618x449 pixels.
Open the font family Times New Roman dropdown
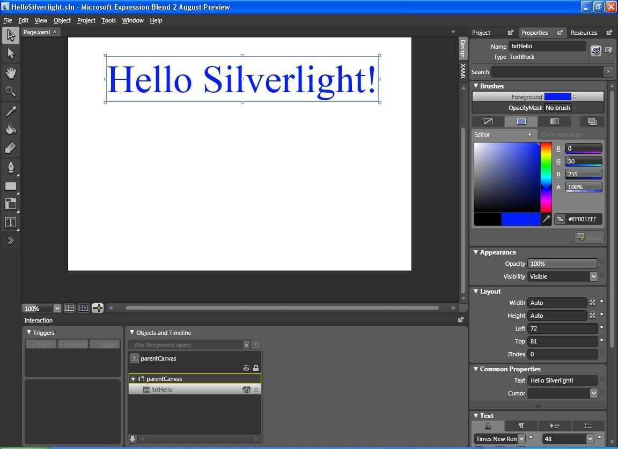tap(521, 438)
